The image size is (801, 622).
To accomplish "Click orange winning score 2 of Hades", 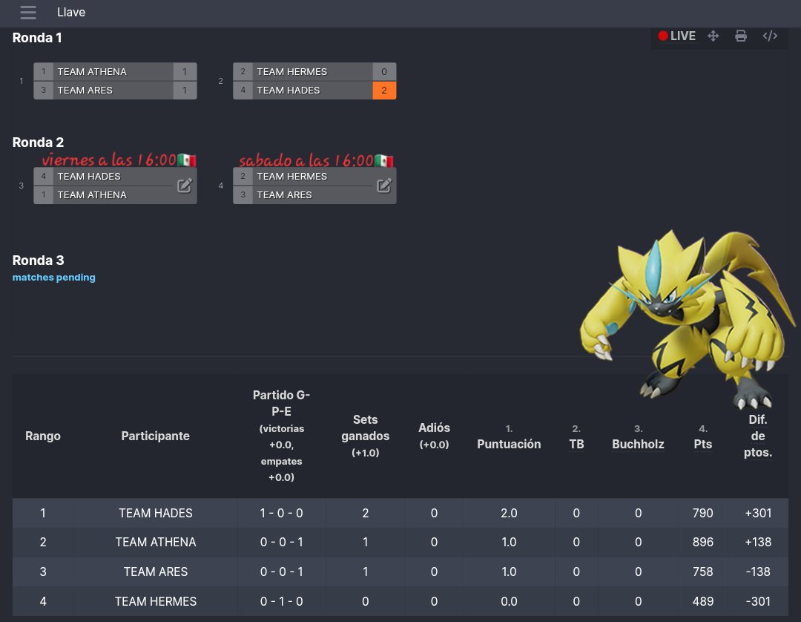I will click(x=384, y=90).
